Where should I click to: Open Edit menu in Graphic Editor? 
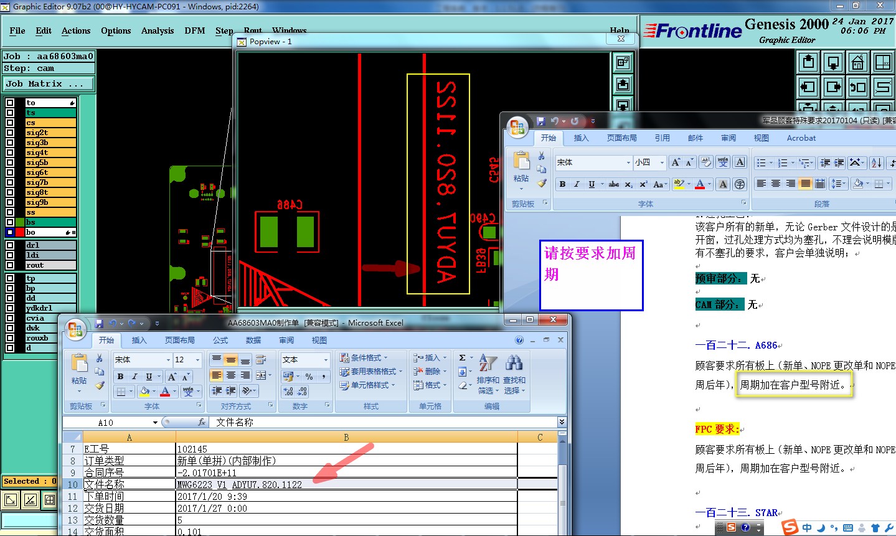pyautogui.click(x=44, y=31)
